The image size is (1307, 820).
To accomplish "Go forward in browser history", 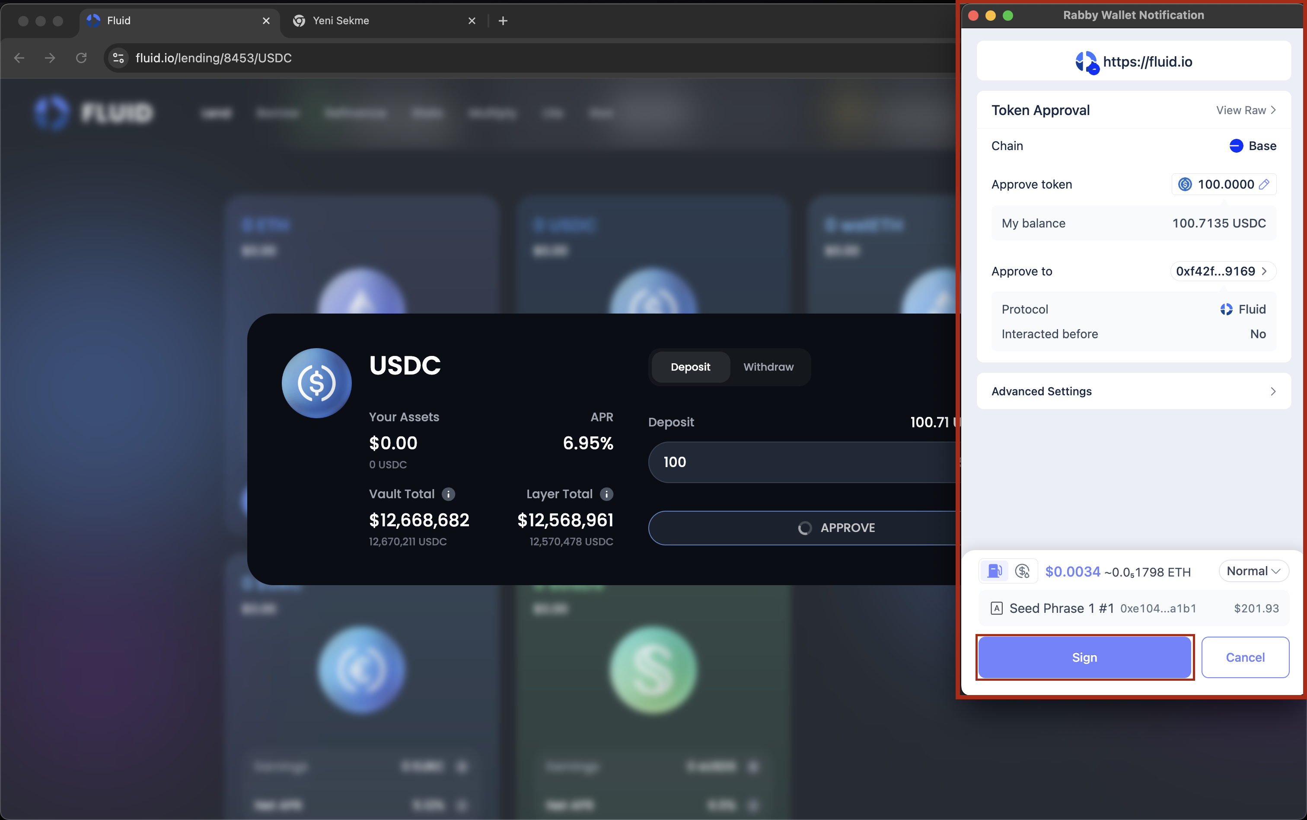I will click(x=50, y=58).
